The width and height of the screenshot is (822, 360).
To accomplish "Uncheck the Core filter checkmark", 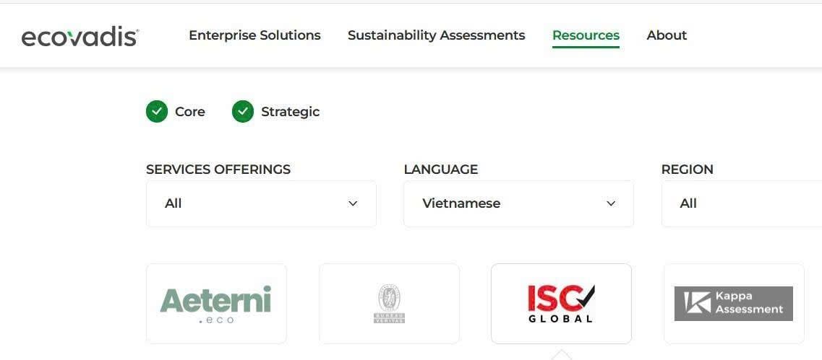I will click(157, 112).
